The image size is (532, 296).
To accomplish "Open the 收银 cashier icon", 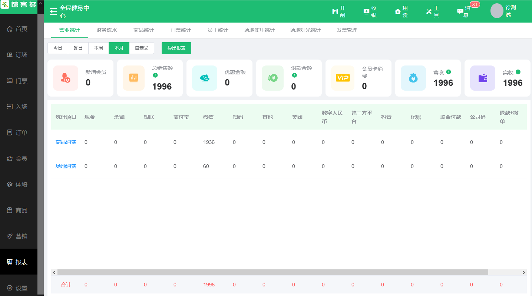I will (x=366, y=11).
